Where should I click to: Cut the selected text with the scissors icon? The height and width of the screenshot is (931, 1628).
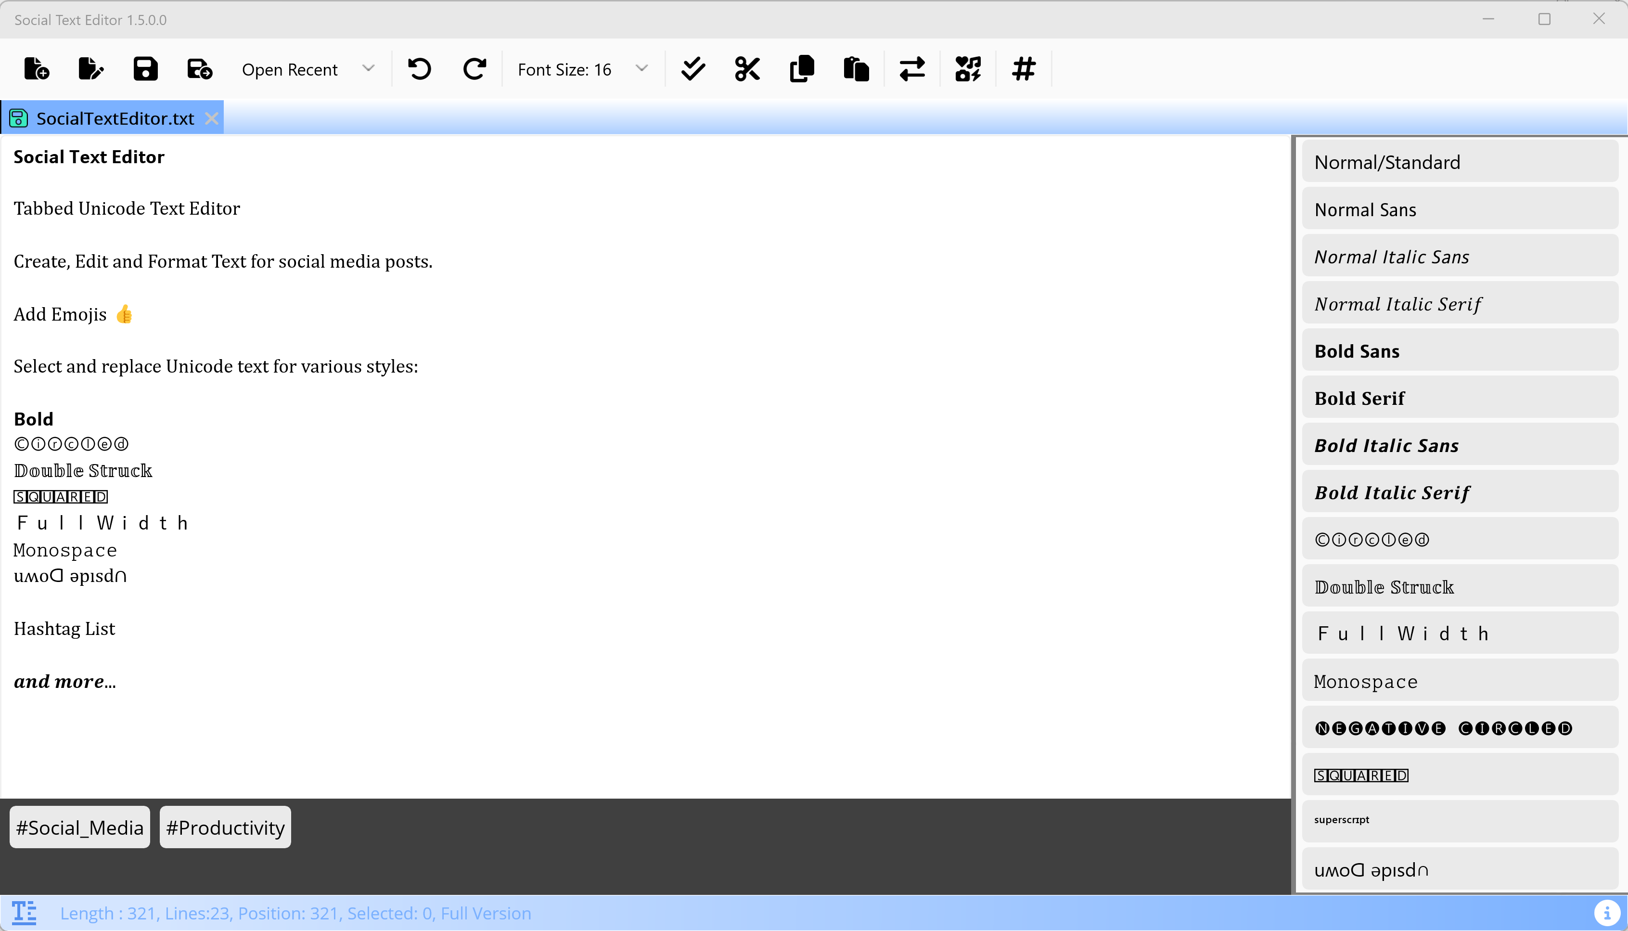746,68
